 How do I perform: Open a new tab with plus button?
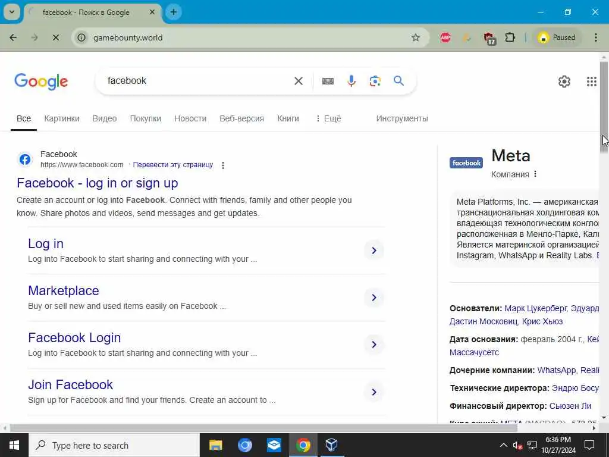(174, 12)
